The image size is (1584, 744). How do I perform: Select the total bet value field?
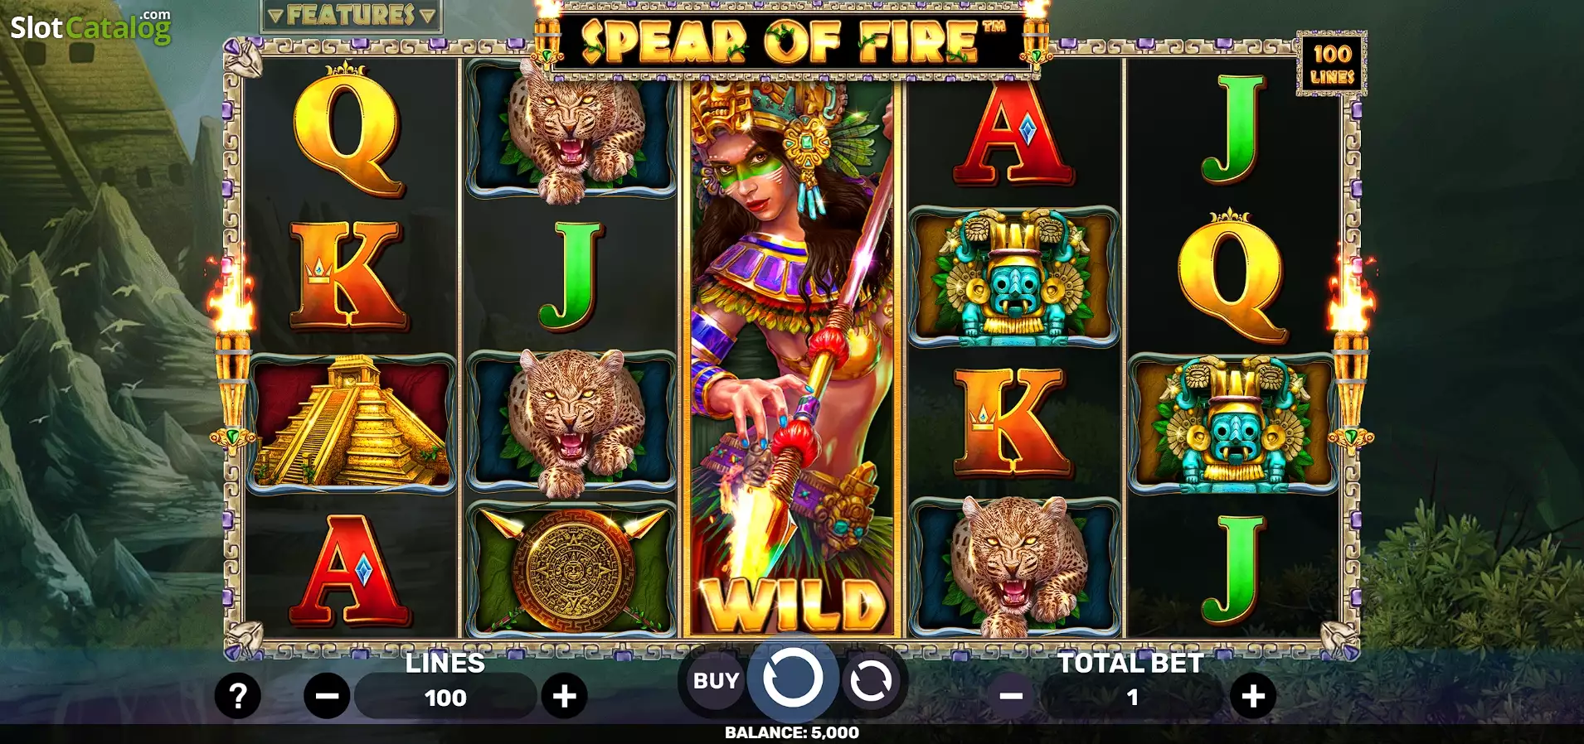coord(1132,697)
